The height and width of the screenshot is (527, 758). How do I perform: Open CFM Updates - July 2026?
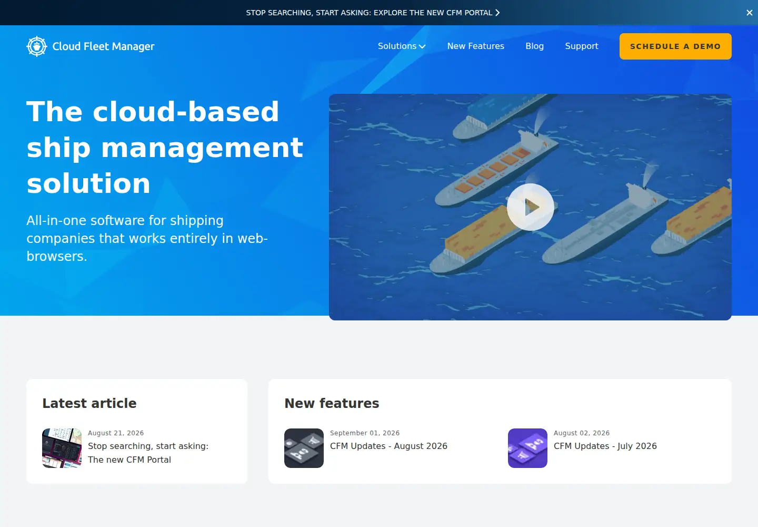605,446
